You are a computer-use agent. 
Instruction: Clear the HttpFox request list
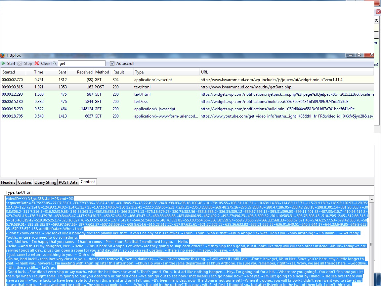click(42, 64)
